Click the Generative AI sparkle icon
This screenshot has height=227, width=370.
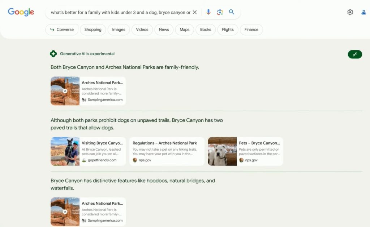pos(53,54)
